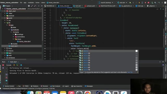Expand all icon in Project panel header
The height and width of the screenshot is (94, 167).
pos(32,6)
